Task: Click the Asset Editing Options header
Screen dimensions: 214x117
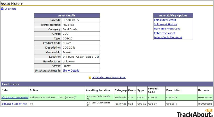Action: [x=173, y=15]
